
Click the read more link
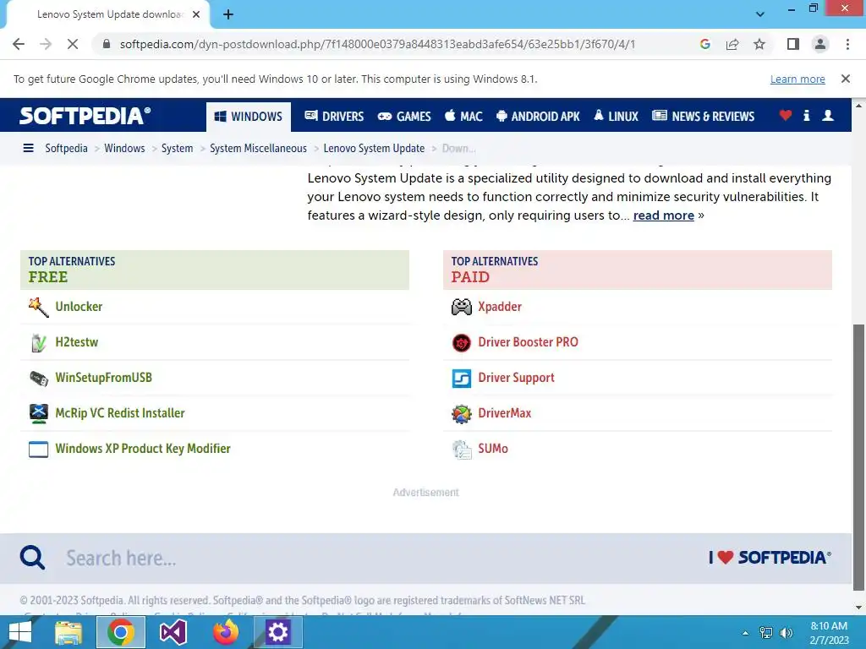(663, 215)
